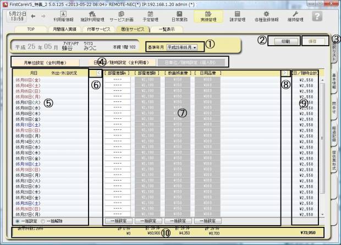Open the 基準年月 dropdown
This screenshot has width=341, height=245.
click(x=182, y=47)
